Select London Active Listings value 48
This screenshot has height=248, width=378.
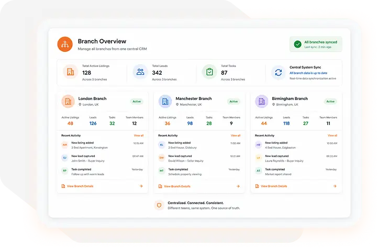(x=70, y=123)
